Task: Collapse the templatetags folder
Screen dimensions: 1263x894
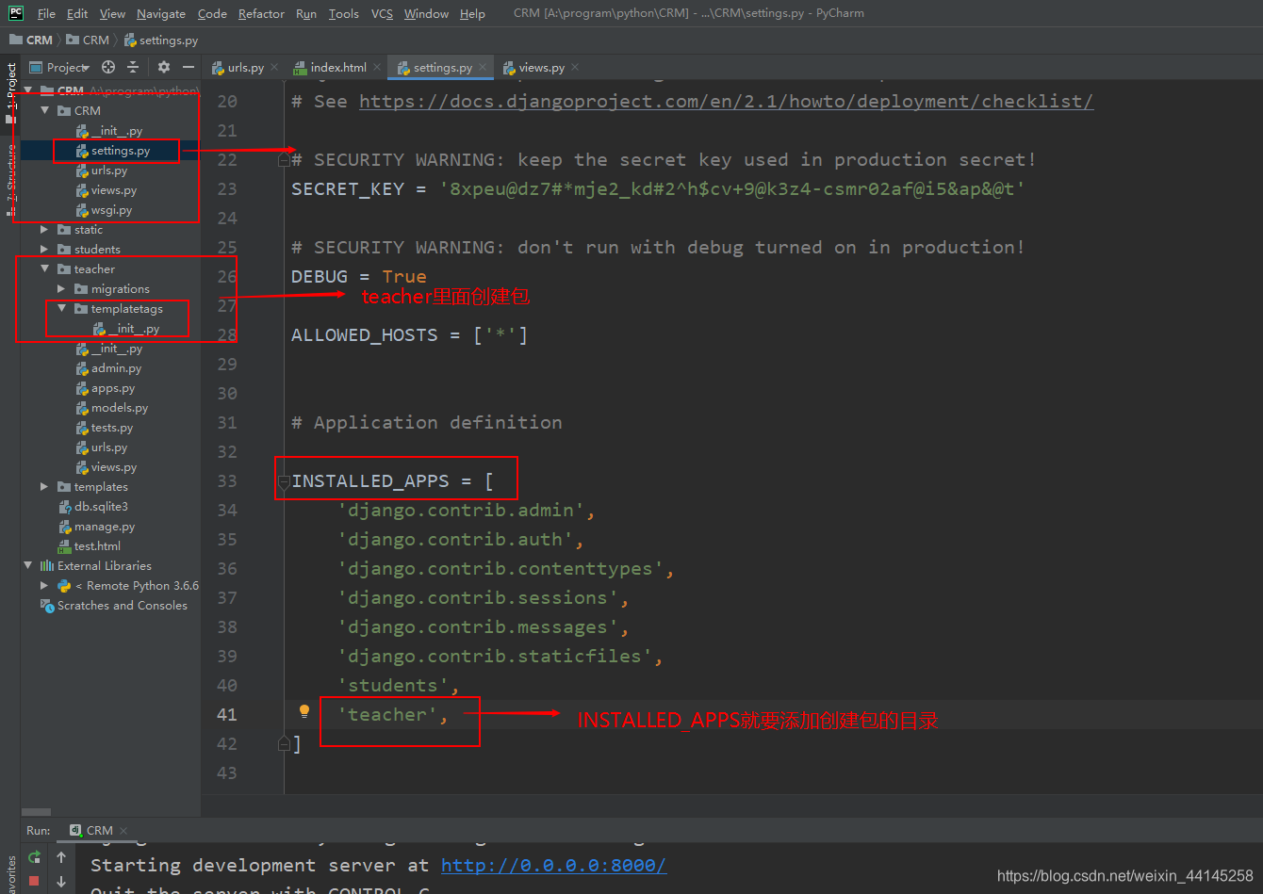Action: [x=61, y=308]
